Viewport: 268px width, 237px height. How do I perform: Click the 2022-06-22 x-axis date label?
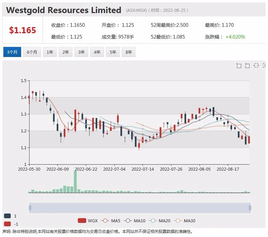point(86,169)
